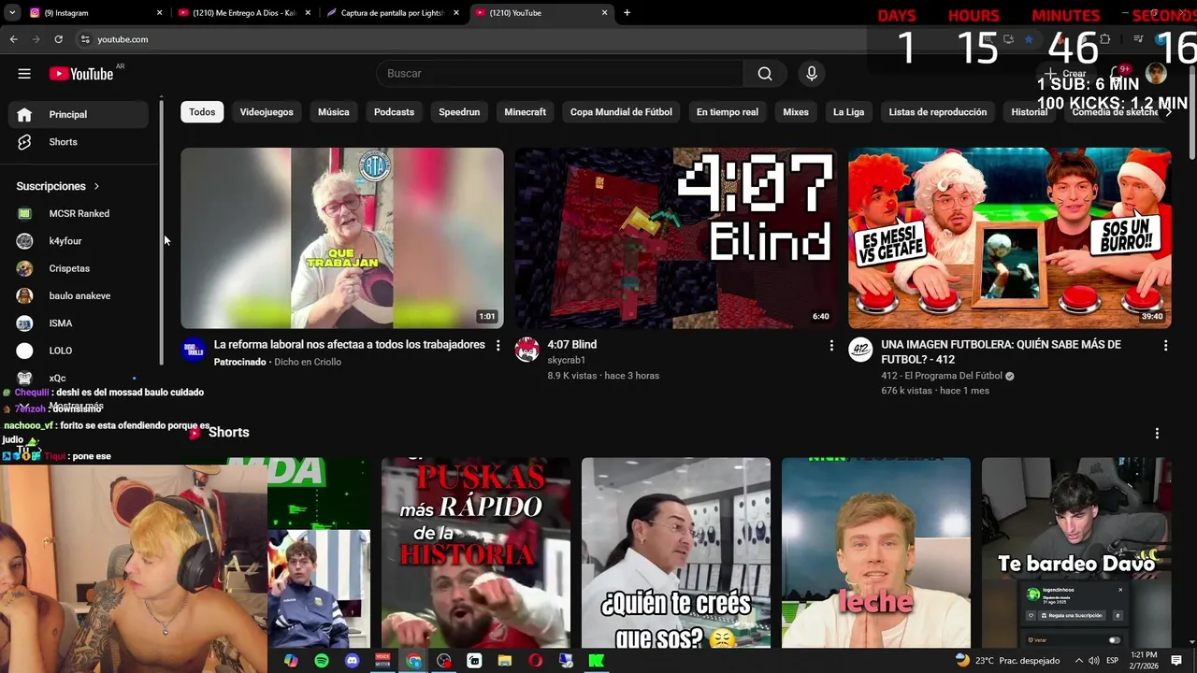This screenshot has height=673, width=1197.
Task: Select Listas de reproducción chip
Action: pos(938,112)
